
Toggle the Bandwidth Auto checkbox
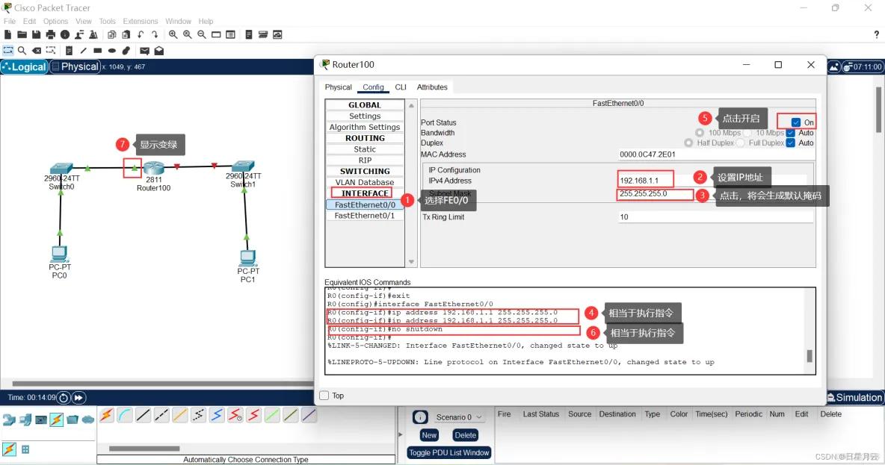click(x=791, y=133)
